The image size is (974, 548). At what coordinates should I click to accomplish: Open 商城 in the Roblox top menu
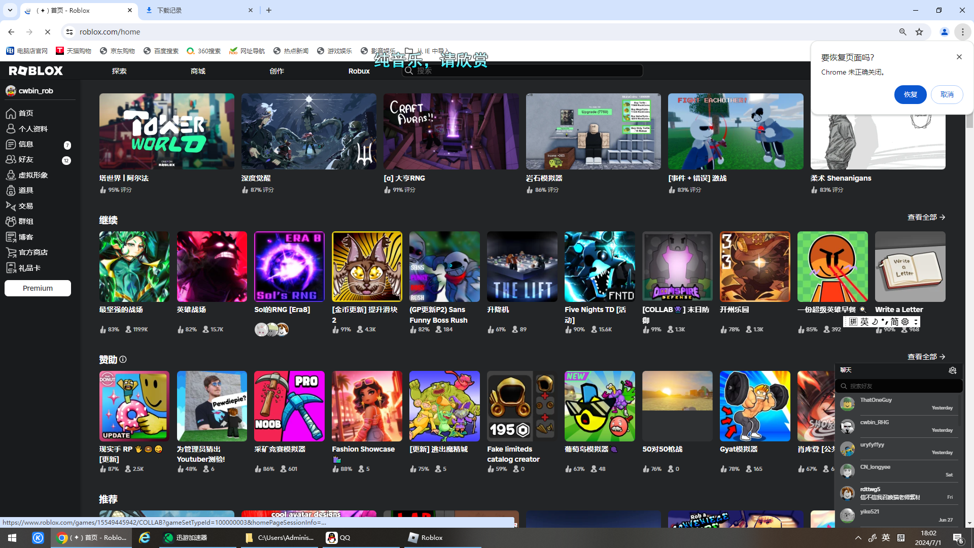click(x=198, y=71)
